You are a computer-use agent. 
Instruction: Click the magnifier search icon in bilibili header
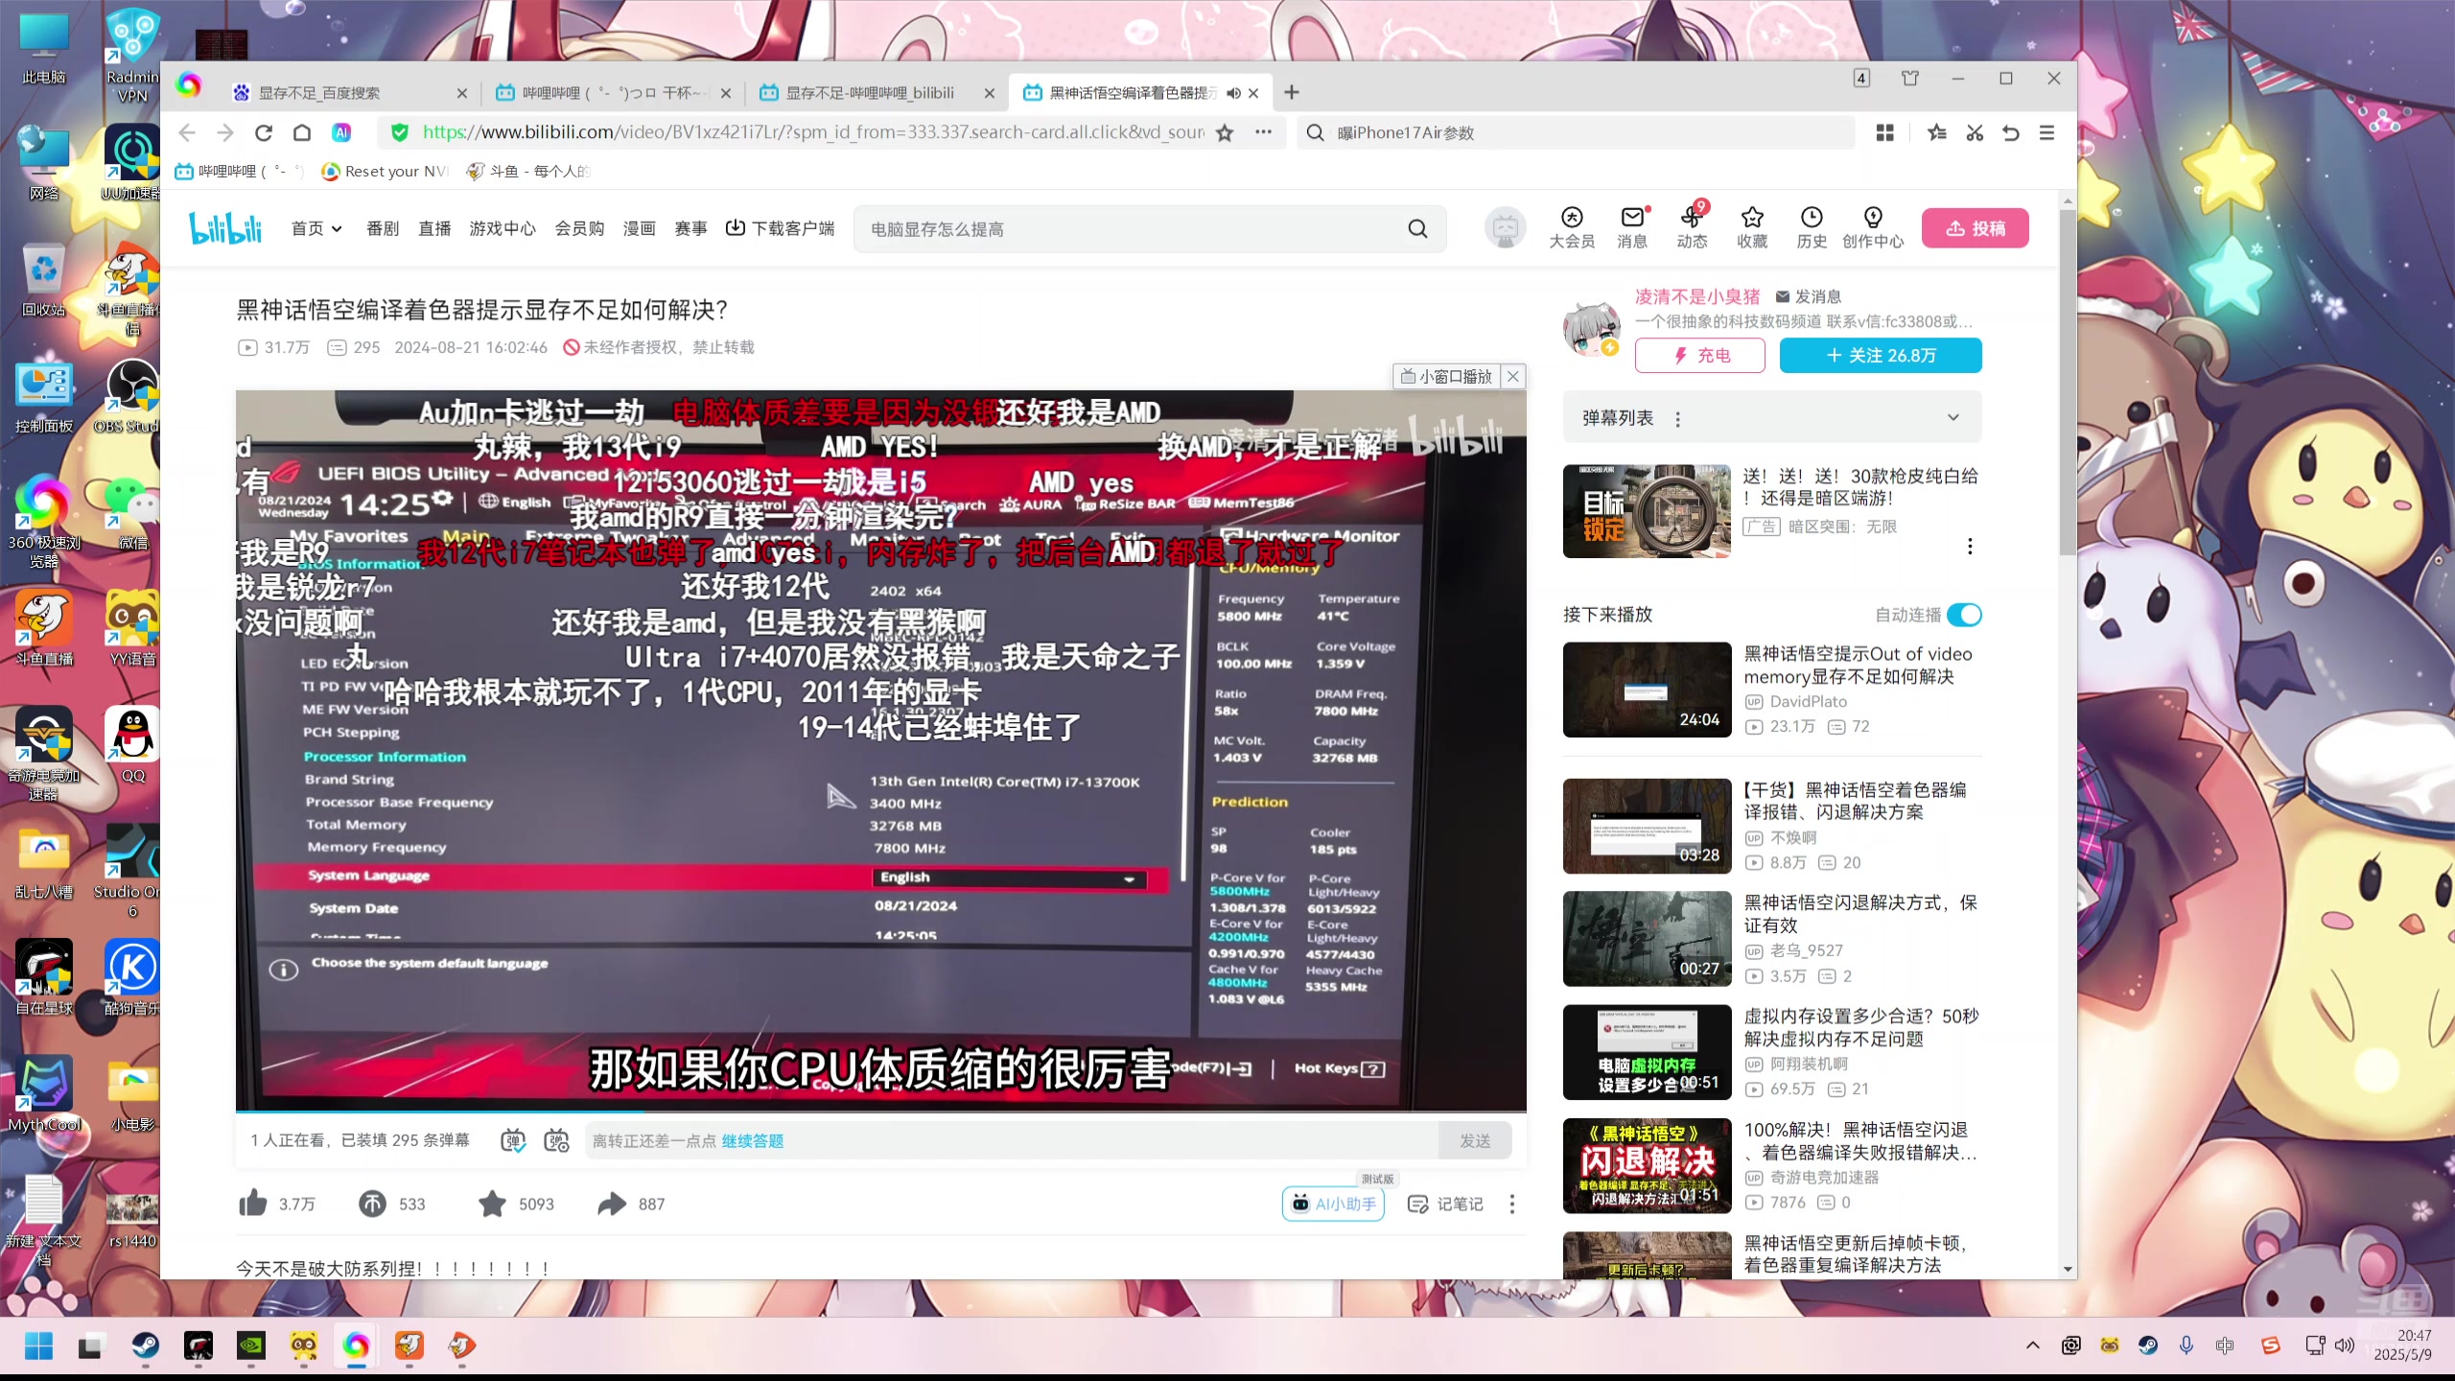1417,229
